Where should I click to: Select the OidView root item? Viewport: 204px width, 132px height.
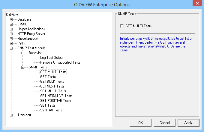point(12,15)
